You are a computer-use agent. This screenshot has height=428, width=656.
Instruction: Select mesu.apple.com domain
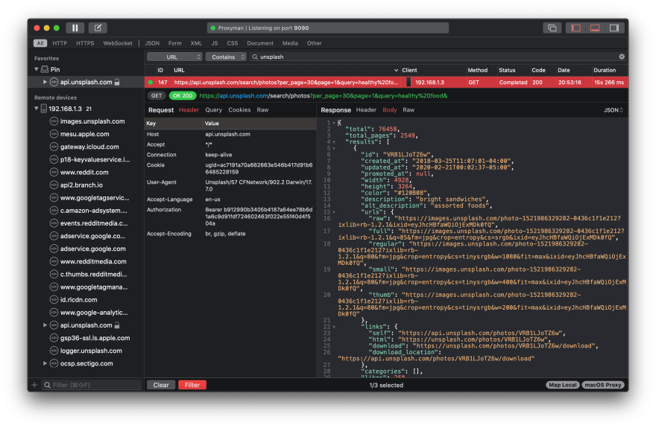[84, 134]
